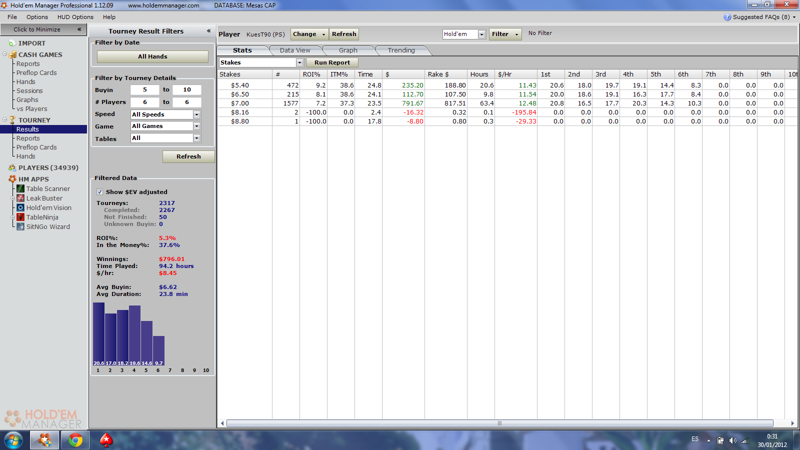Show hidden tray icons arrow
The image size is (800, 450).
point(708,440)
